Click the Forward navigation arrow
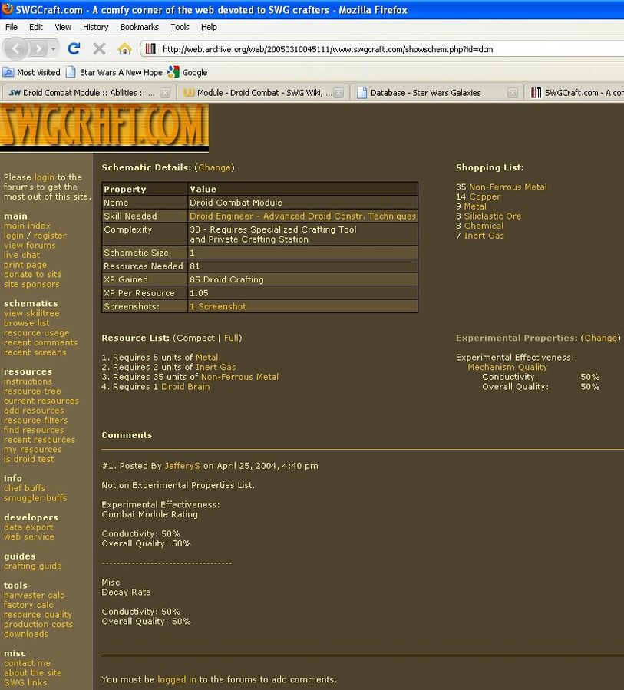 click(37, 48)
